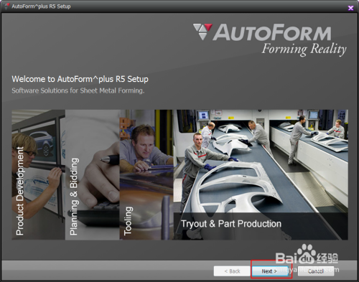
Task: Click the Product Development image panel
Action: (38, 175)
